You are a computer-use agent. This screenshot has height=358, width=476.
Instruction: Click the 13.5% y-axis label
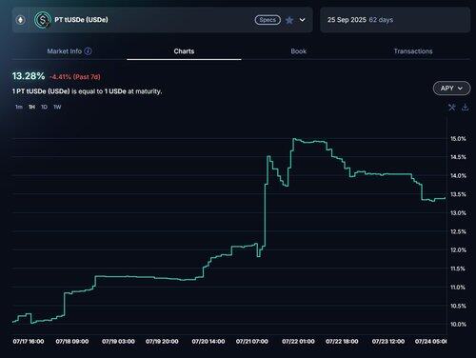pos(458,194)
